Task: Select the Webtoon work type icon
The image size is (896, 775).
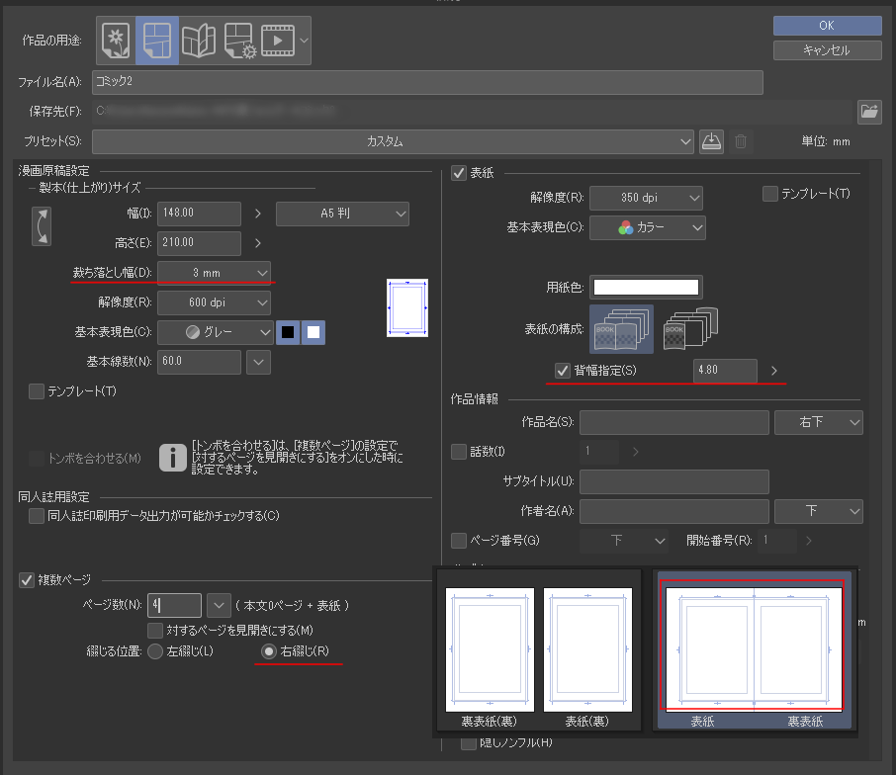Action: [197, 39]
